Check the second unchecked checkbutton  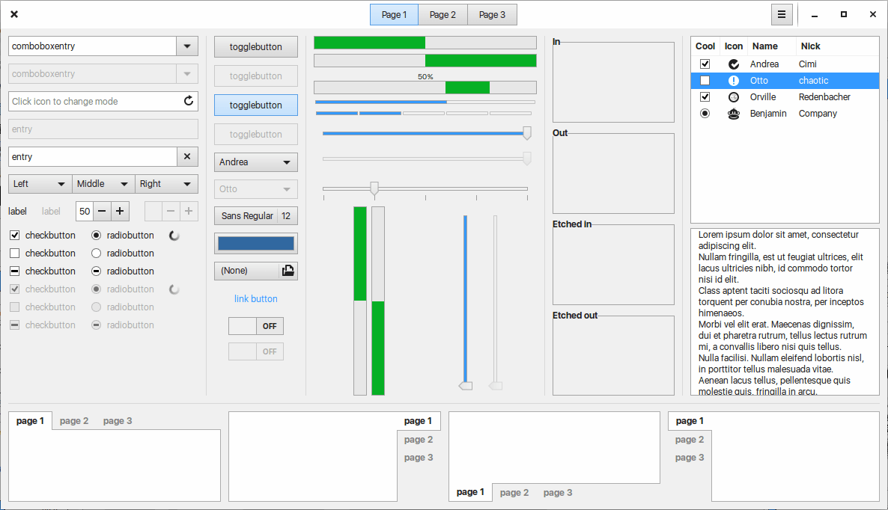click(15, 253)
